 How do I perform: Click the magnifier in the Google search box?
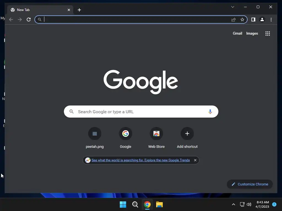pos(71,112)
